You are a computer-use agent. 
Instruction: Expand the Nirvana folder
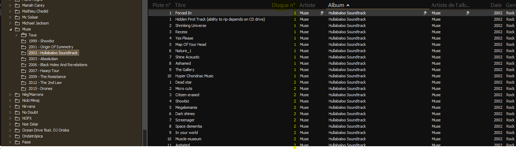[10, 106]
